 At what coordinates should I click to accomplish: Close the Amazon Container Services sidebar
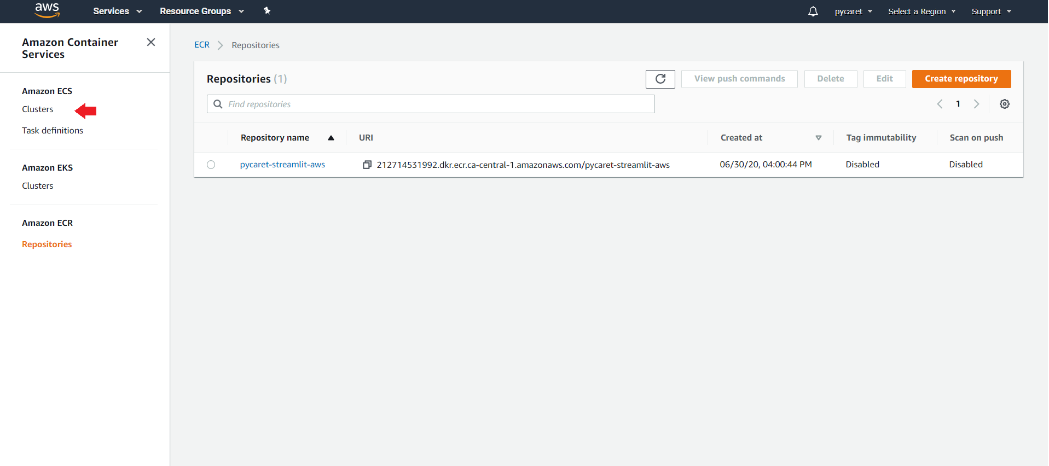click(x=151, y=42)
